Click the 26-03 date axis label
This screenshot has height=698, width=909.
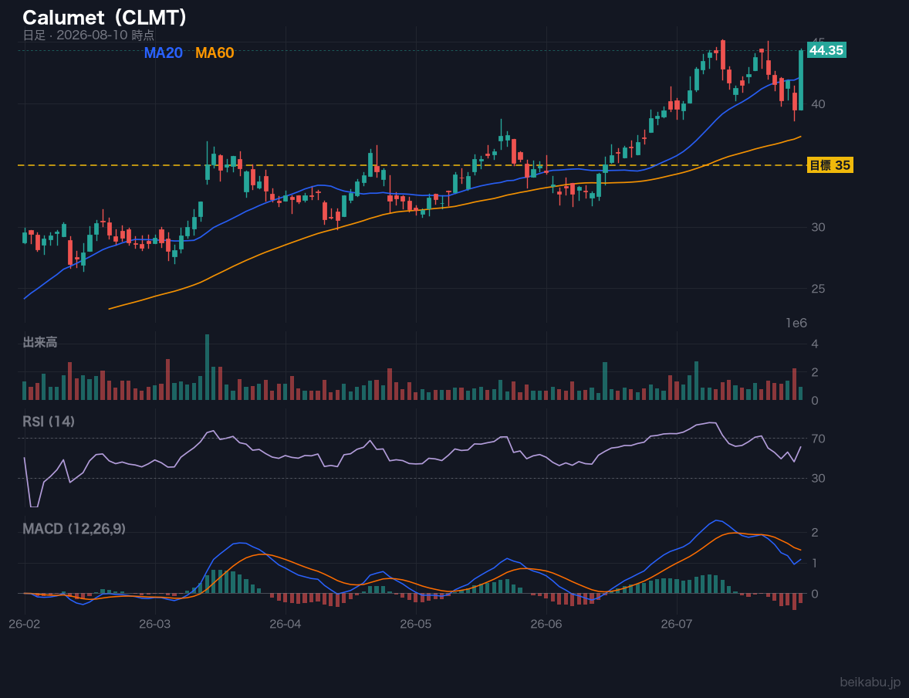(155, 625)
